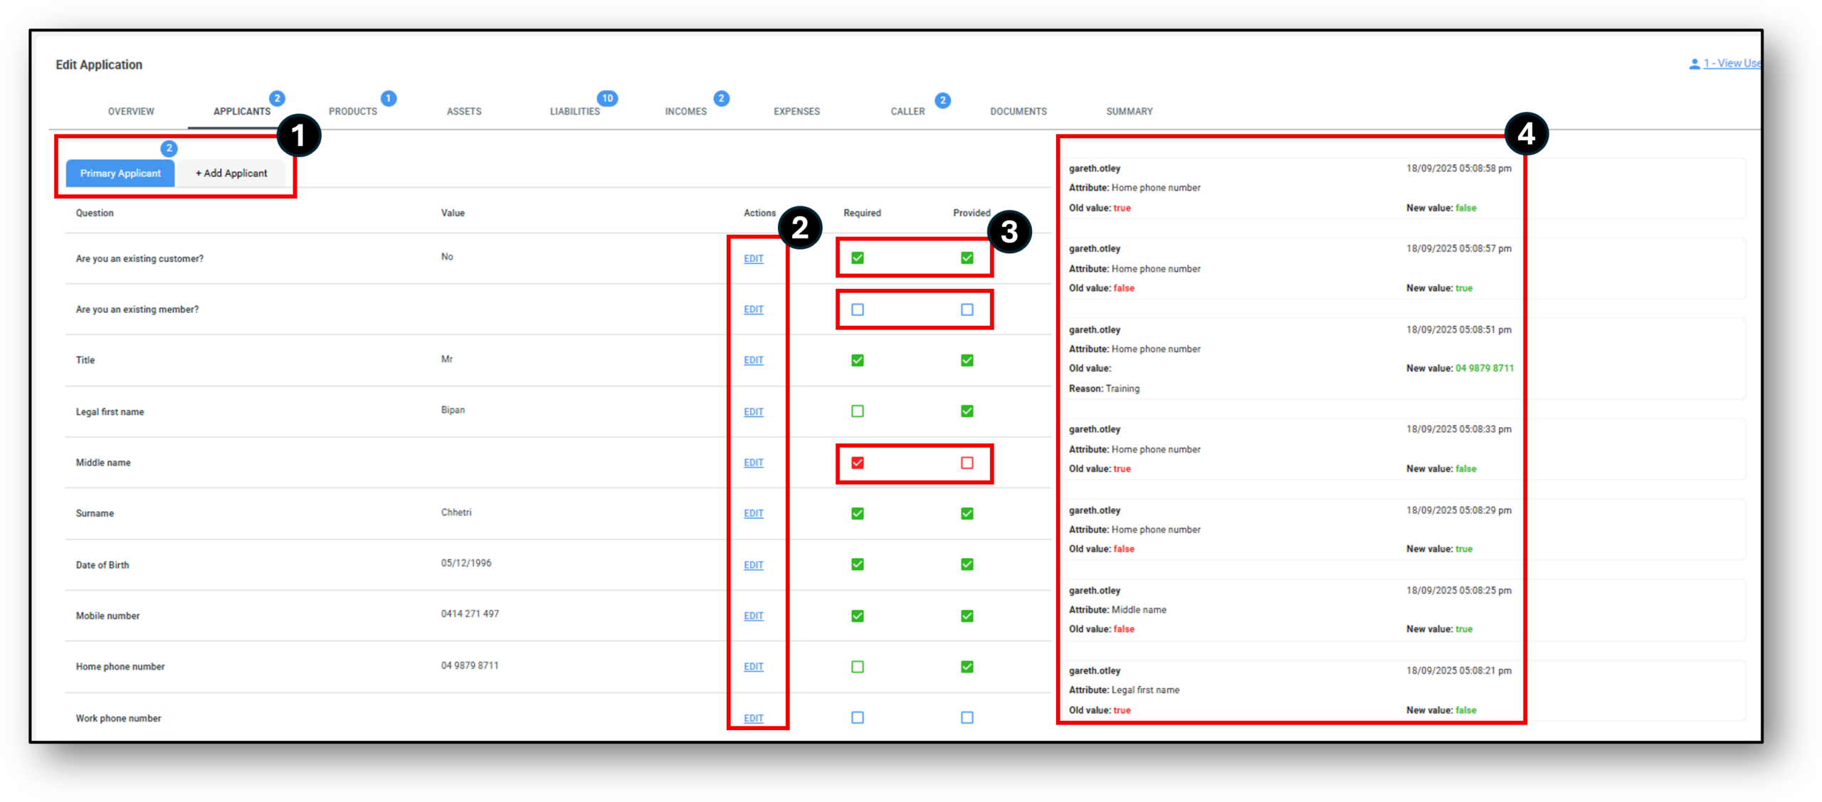Viewport: 1822px width, 802px height.
Task: Toggle Provided checkbox for Work phone number
Action: (x=967, y=718)
